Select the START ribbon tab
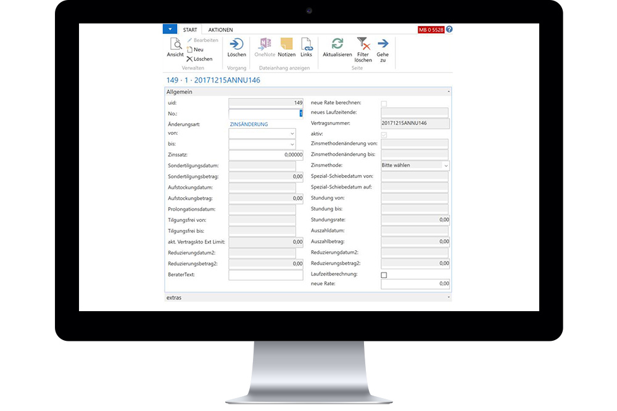The image size is (617, 411). (189, 29)
